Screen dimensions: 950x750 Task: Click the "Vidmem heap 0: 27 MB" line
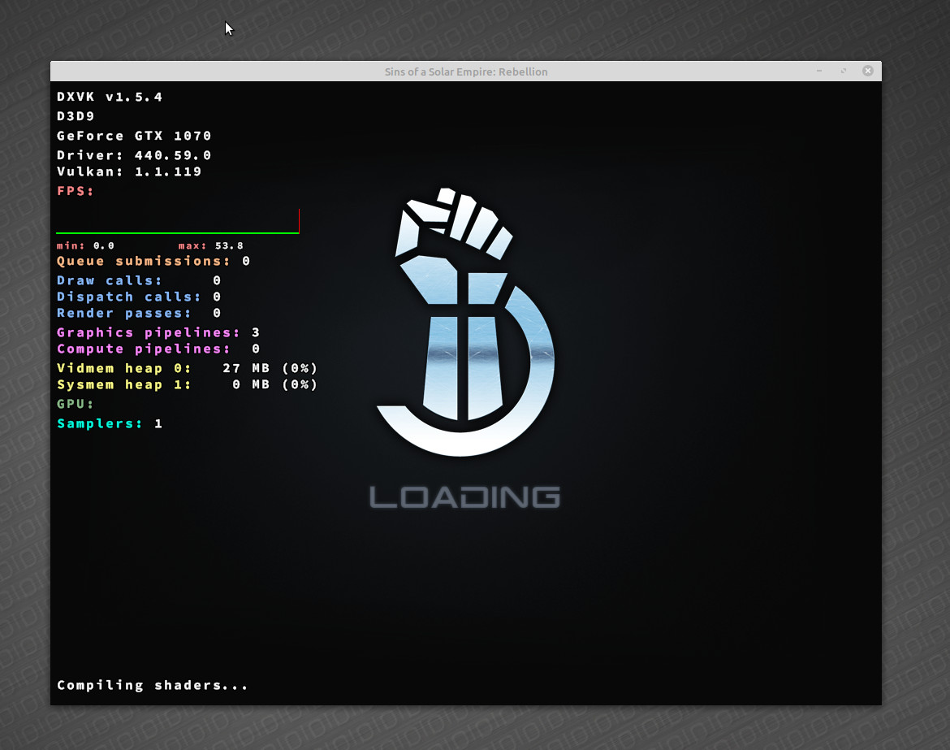click(x=188, y=369)
